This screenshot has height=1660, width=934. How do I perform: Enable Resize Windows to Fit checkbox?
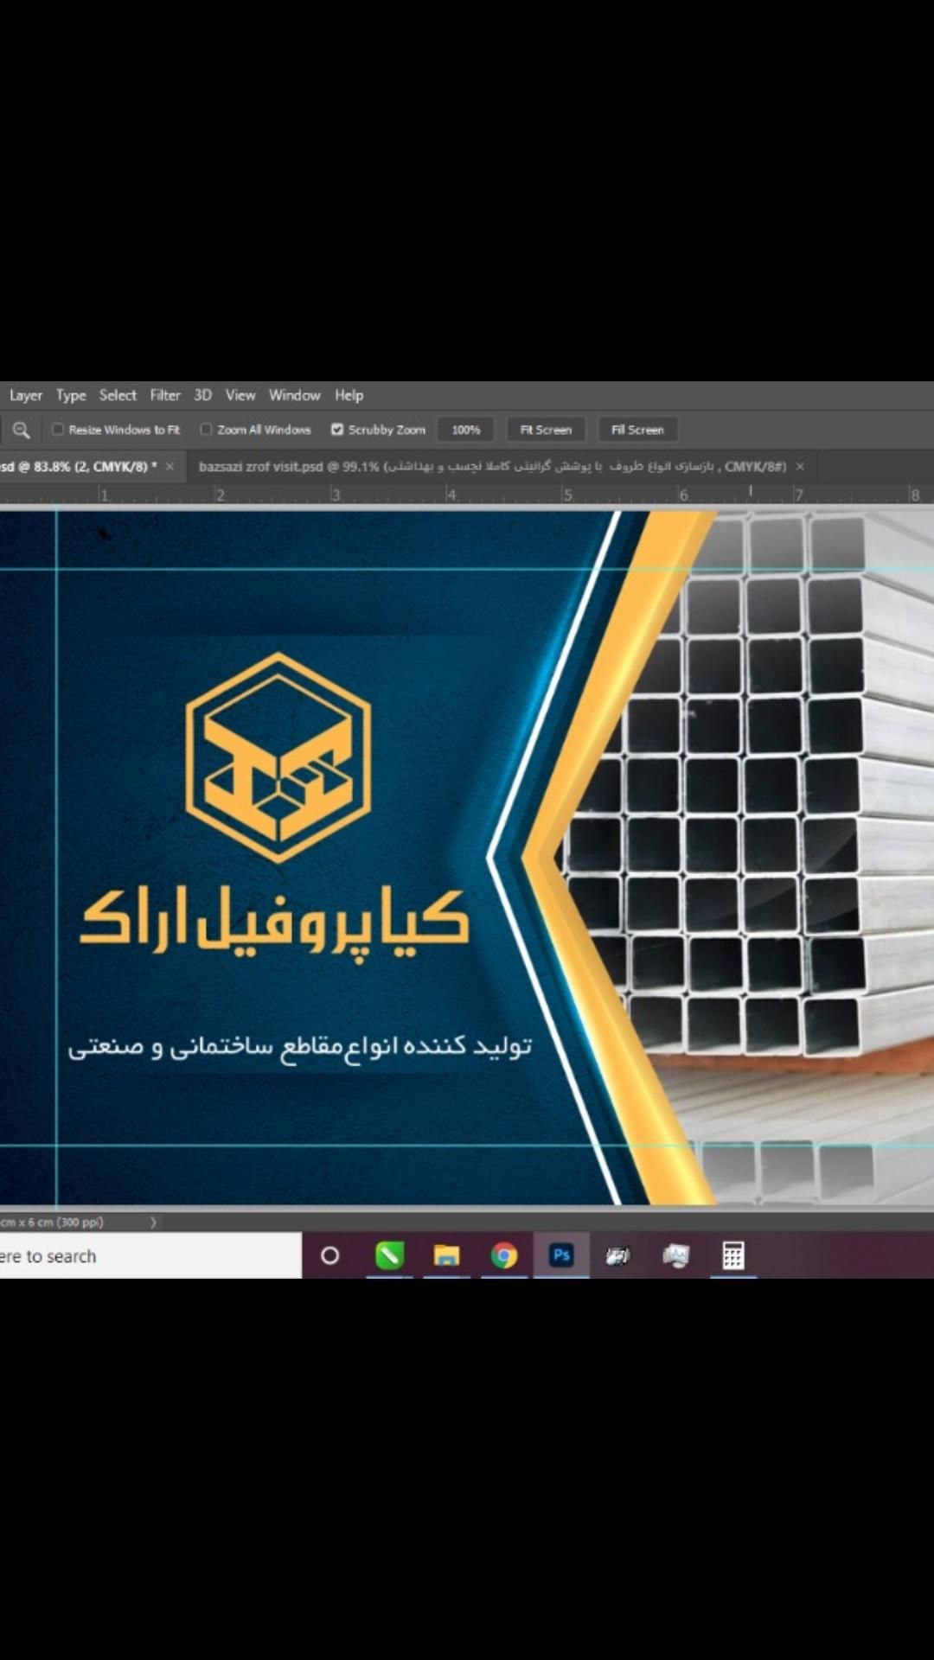(x=58, y=430)
